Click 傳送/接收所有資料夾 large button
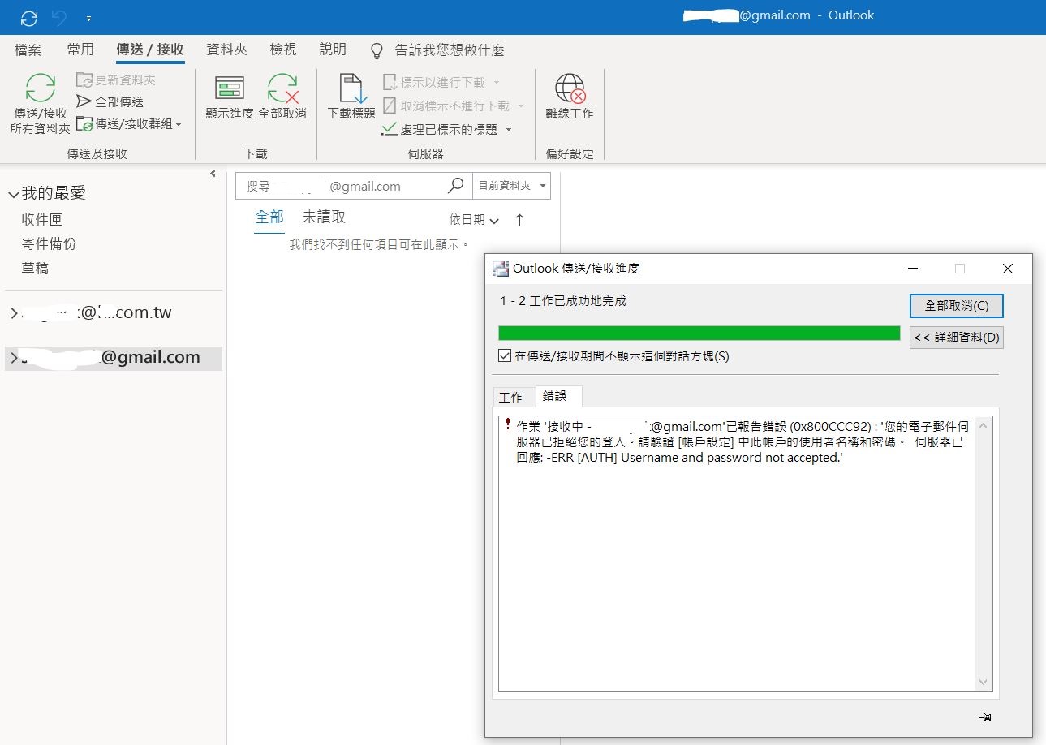The height and width of the screenshot is (745, 1046). click(40, 104)
